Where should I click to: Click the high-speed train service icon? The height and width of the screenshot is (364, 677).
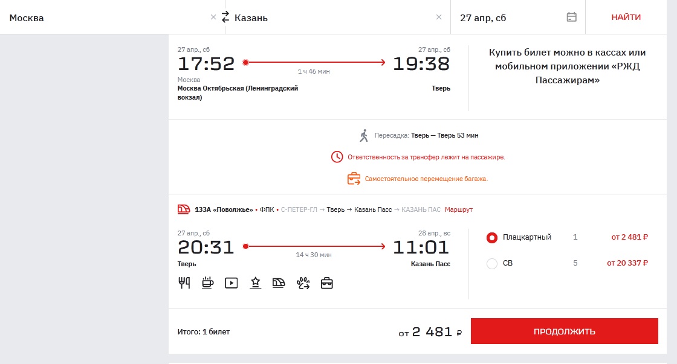click(279, 283)
